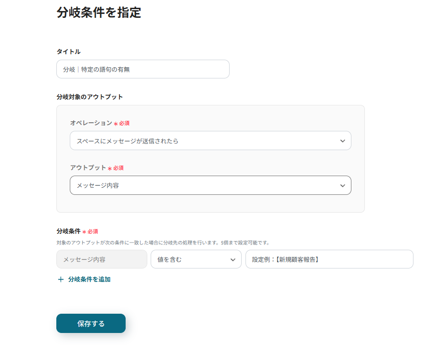Image resolution: width=426 pixels, height=345 pixels.
Task: Click the 分岐条件 section label
Action: tap(68, 231)
